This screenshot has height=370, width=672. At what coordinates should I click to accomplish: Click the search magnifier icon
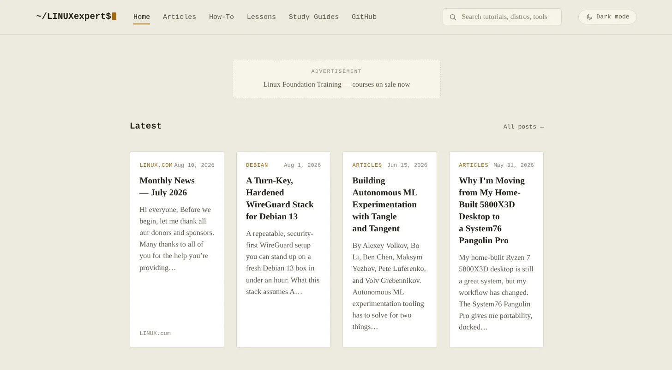pyautogui.click(x=453, y=17)
